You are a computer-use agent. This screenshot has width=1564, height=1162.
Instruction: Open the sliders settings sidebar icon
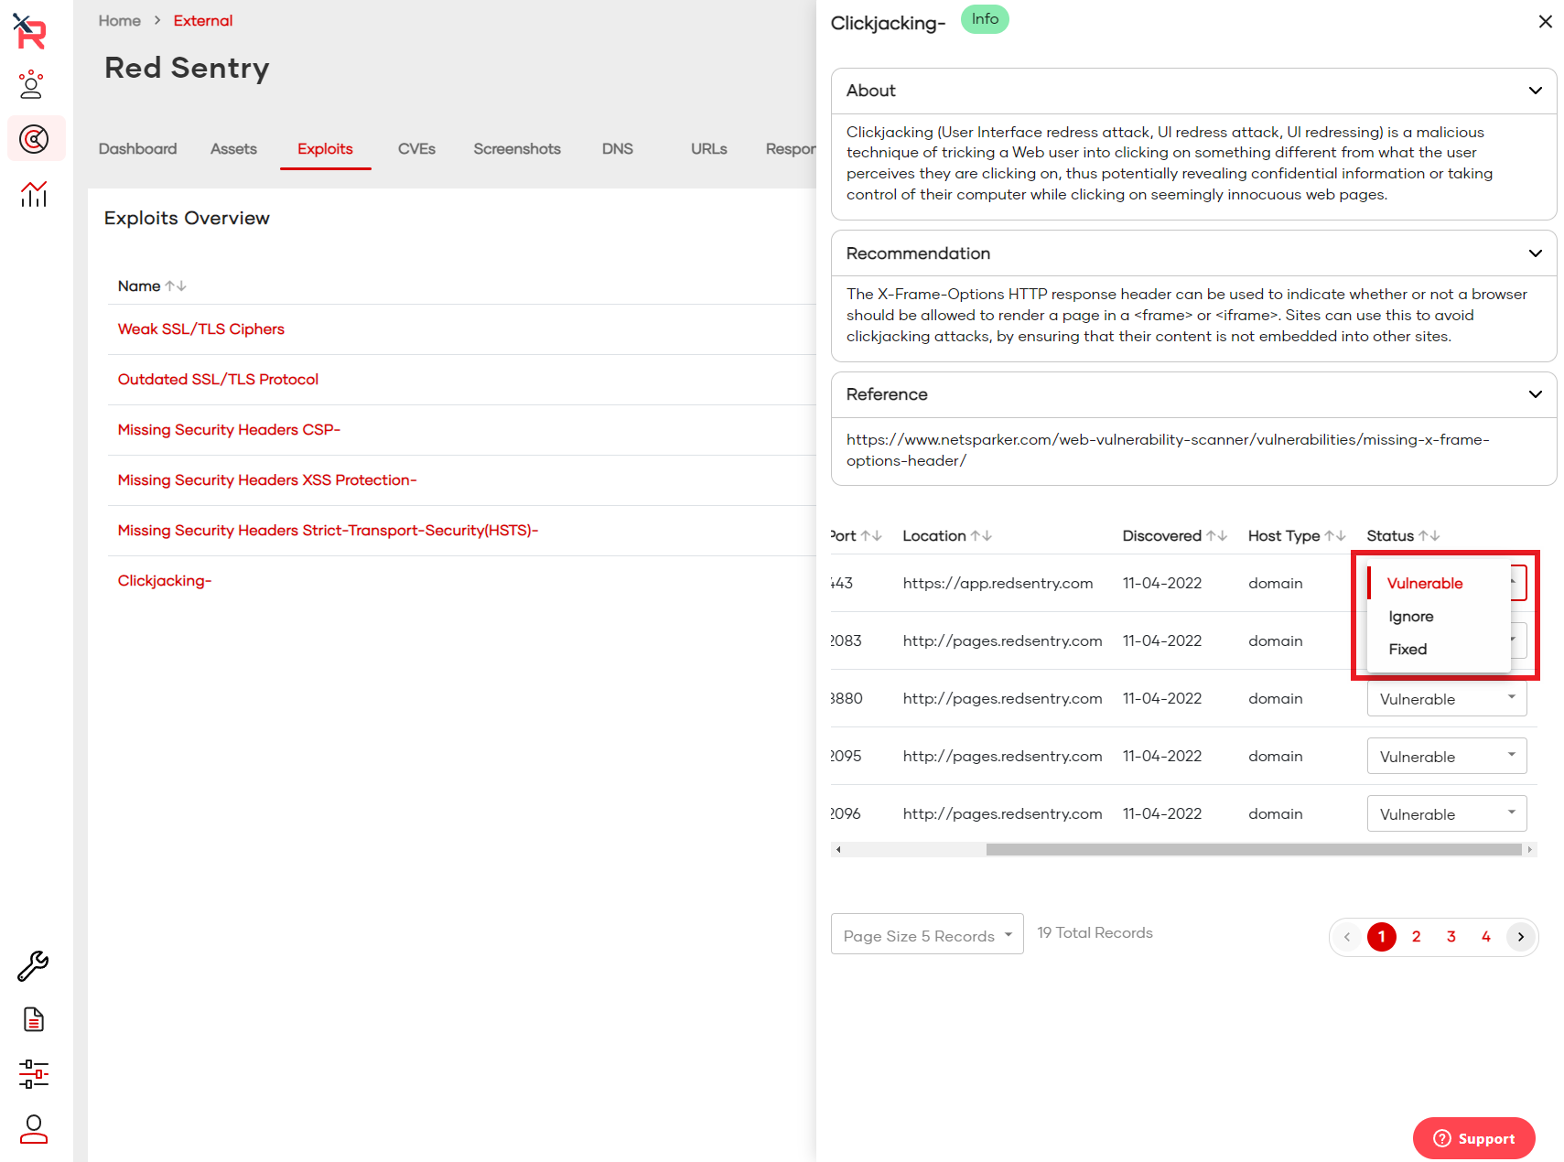tap(34, 1074)
